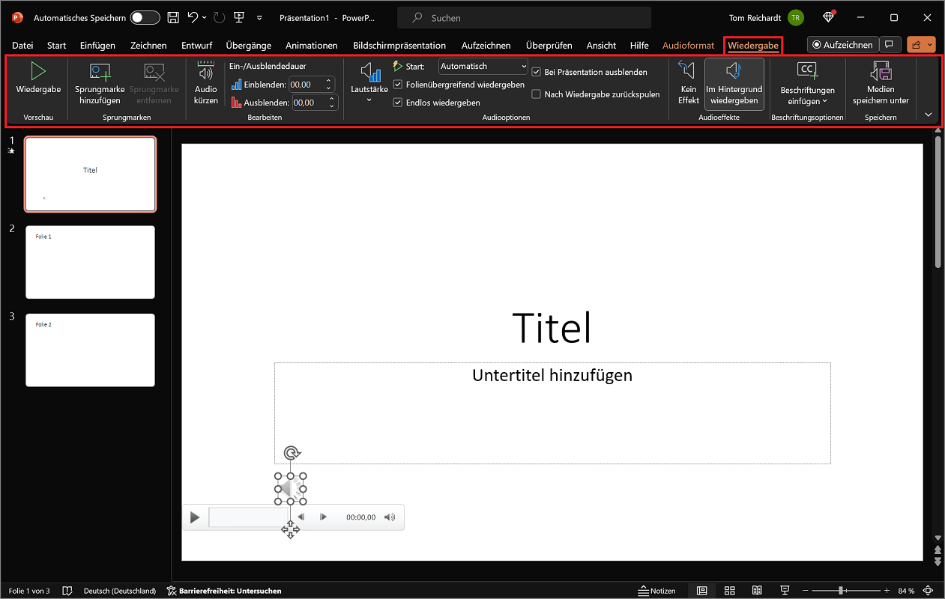Image resolution: width=945 pixels, height=599 pixels.
Task: Open the Datei menu
Action: coord(22,46)
